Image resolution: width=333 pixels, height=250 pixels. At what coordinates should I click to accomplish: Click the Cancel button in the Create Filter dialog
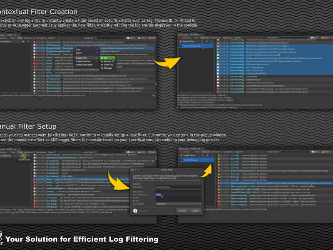pos(182,210)
